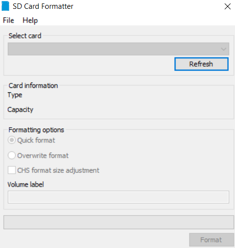The image size is (235, 248).
Task: Open the Select card combo box
Action: (118, 49)
